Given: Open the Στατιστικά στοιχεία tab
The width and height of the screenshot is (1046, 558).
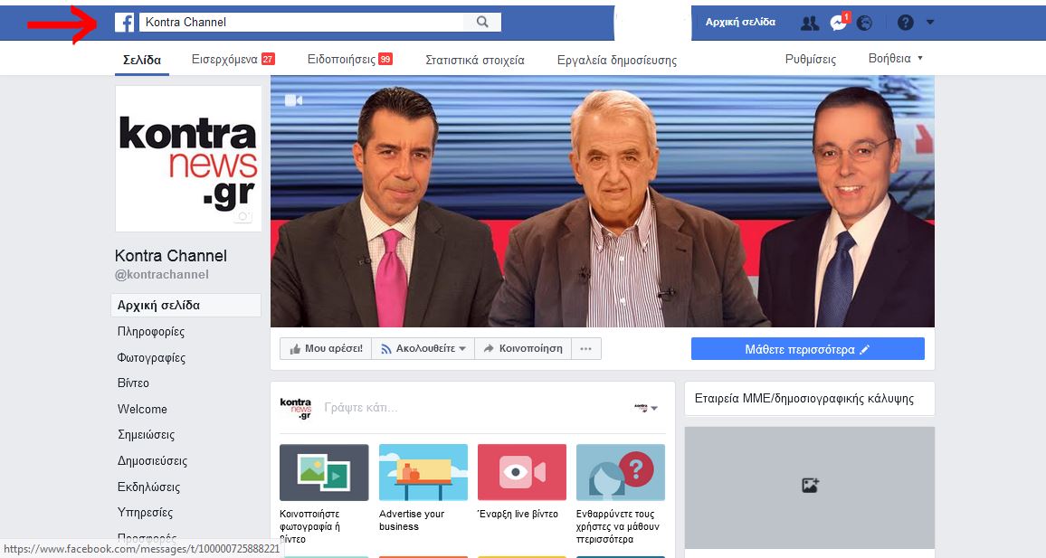Looking at the screenshot, I should [475, 60].
